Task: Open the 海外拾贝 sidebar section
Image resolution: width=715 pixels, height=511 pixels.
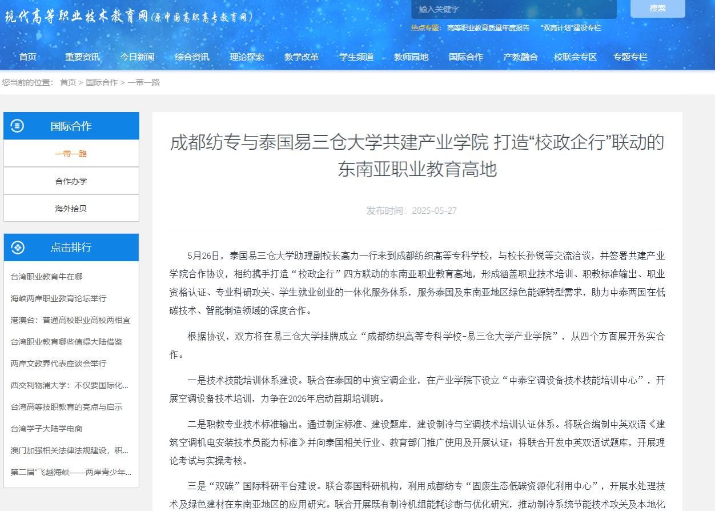Action: click(71, 209)
